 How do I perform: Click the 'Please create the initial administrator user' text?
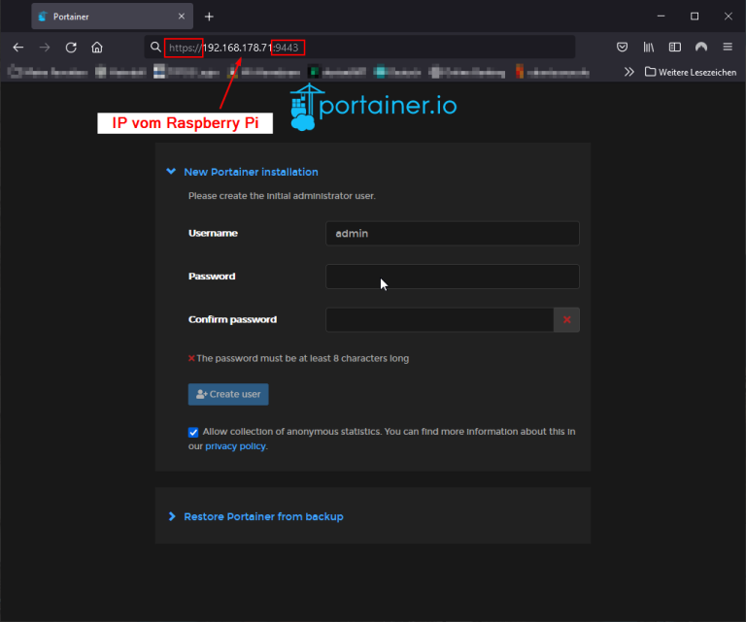point(282,196)
